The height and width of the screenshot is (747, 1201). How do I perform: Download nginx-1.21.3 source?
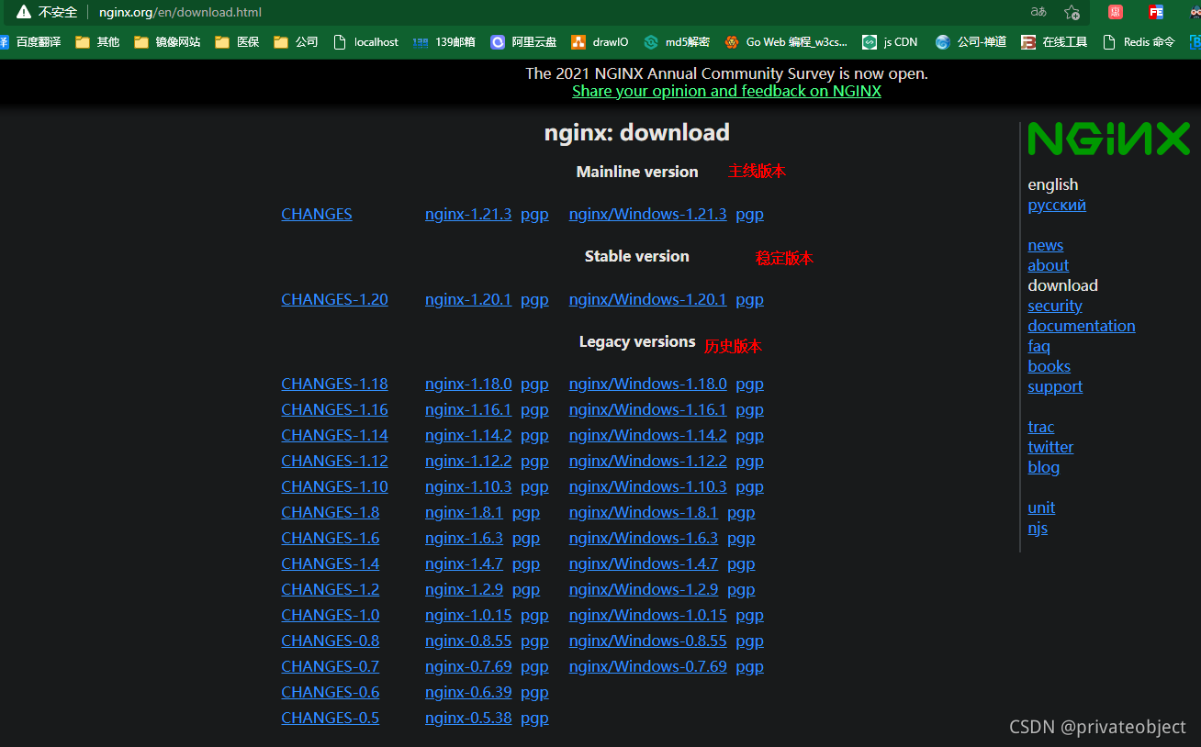[x=468, y=214]
